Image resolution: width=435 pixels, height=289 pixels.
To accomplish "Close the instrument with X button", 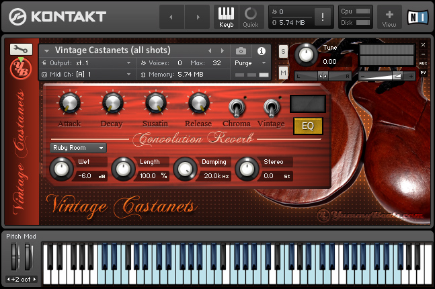I will [423, 44].
